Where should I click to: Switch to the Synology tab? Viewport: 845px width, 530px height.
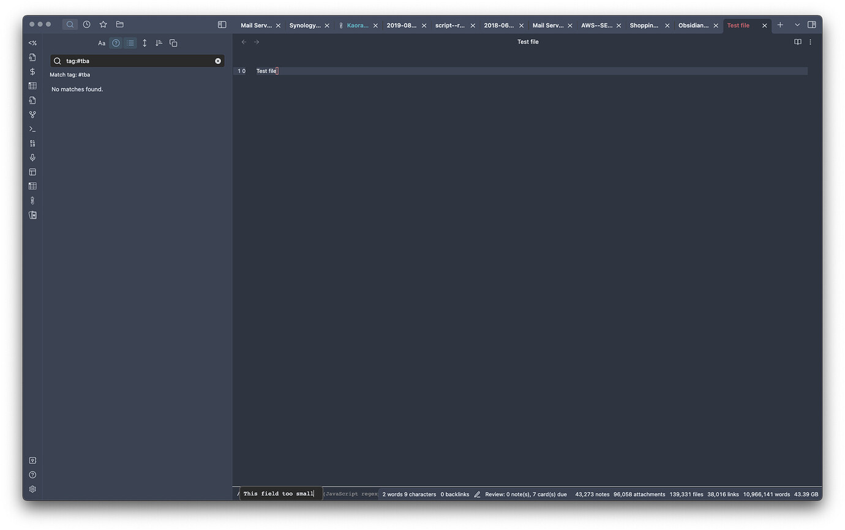point(304,25)
